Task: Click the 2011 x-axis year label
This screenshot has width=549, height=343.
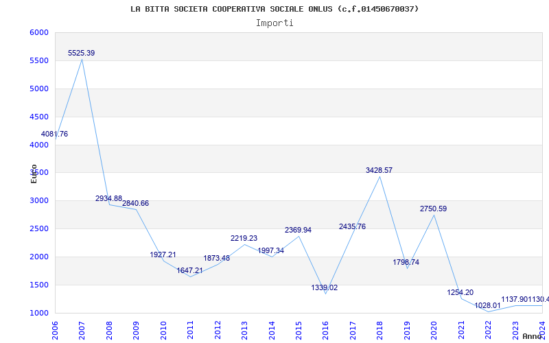Action: point(191,331)
